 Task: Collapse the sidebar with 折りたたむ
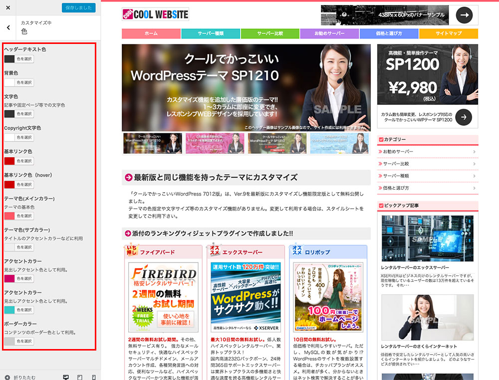20,377
